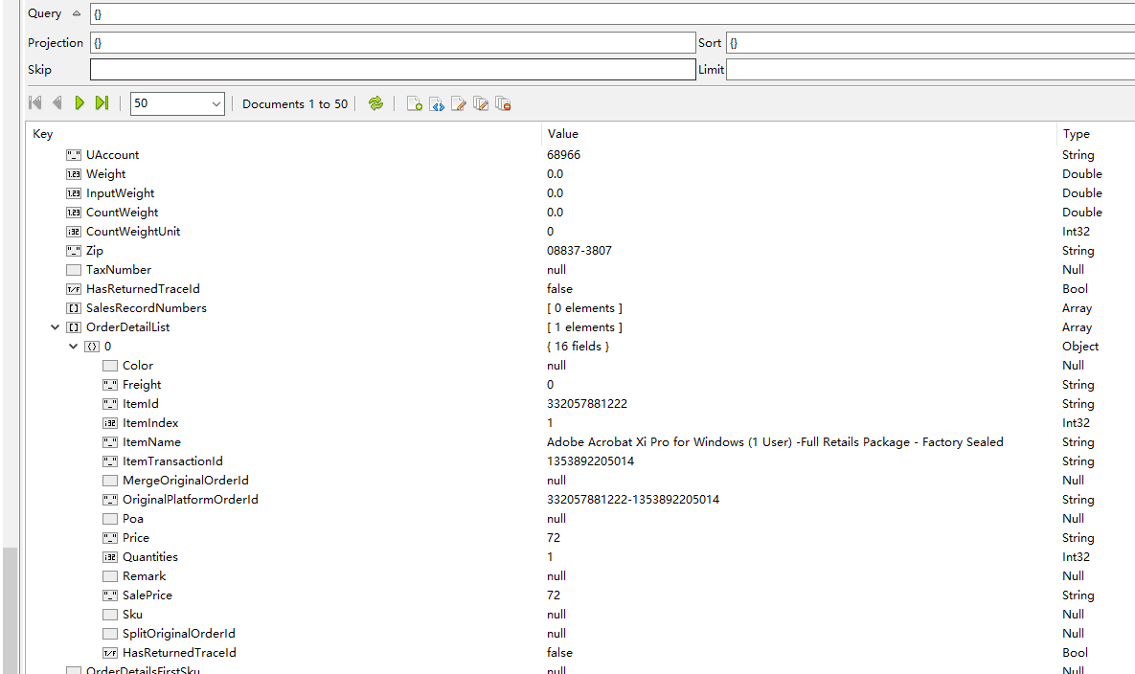Refresh the document results
The height and width of the screenshot is (674, 1135).
(375, 103)
